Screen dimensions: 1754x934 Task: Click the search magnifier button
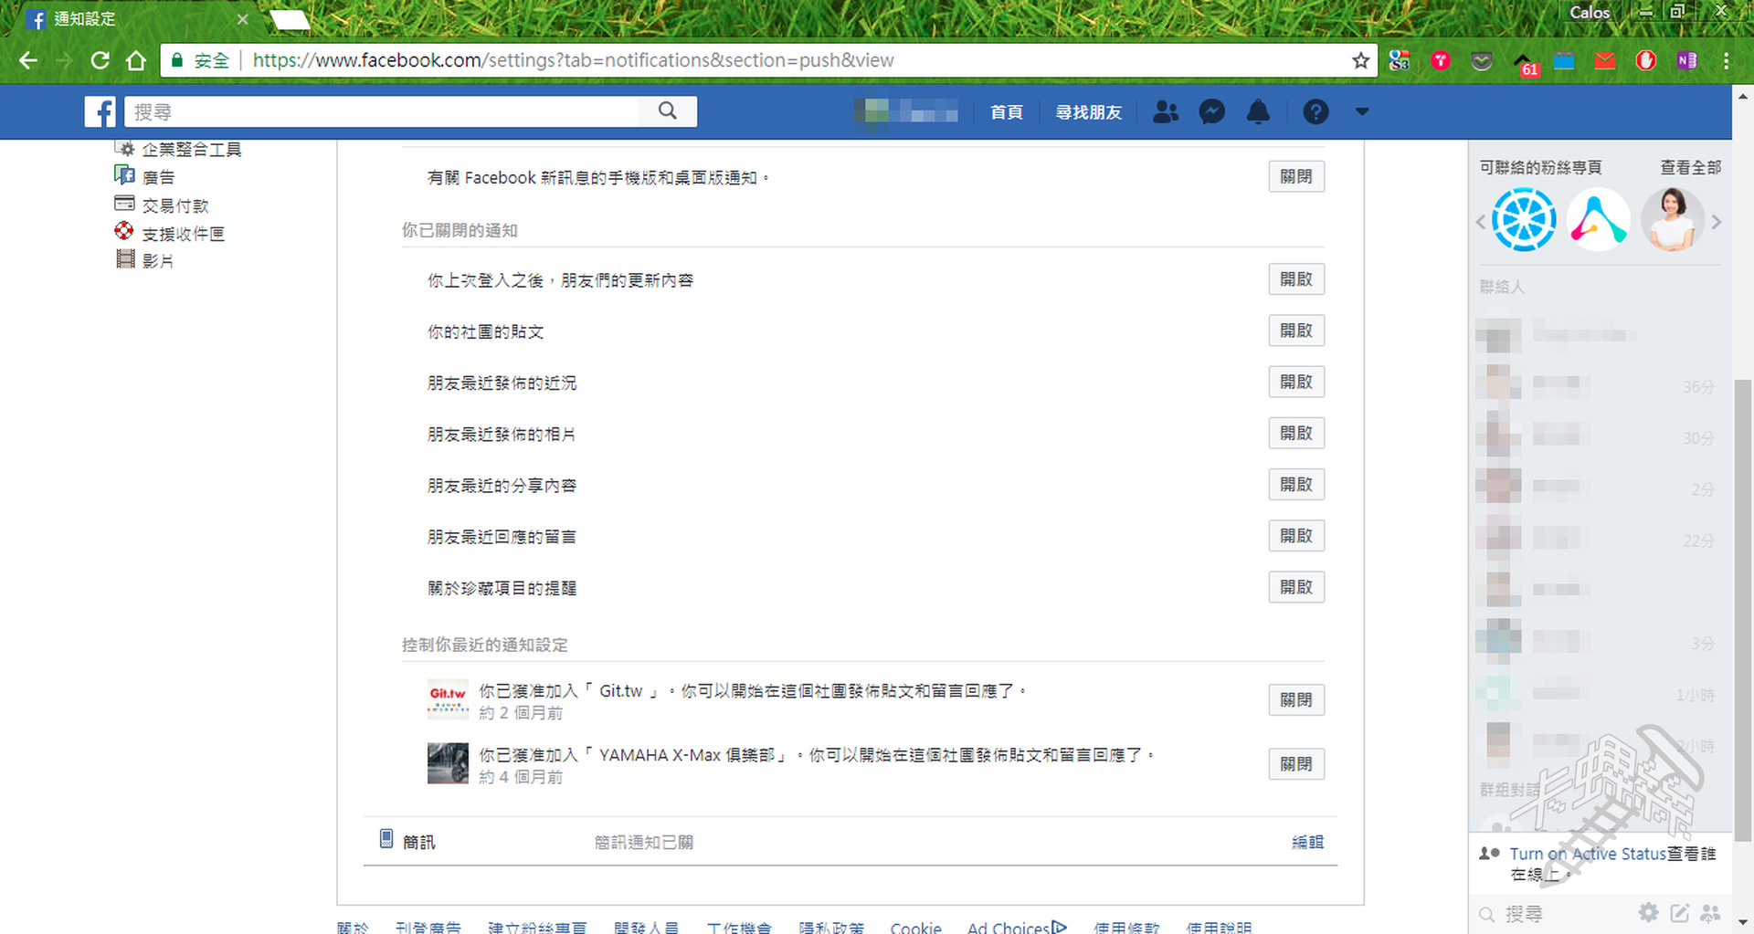668,111
